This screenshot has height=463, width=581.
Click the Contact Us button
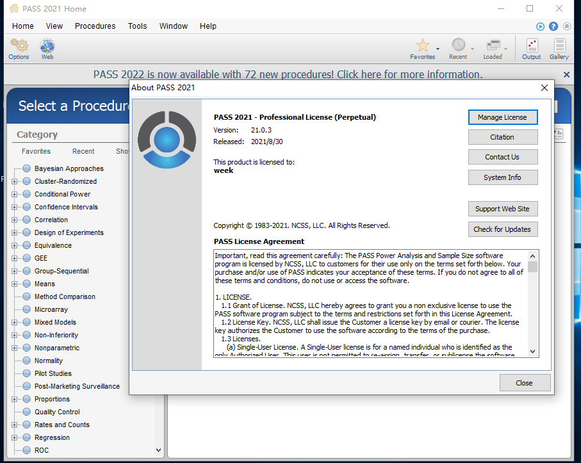(x=503, y=157)
